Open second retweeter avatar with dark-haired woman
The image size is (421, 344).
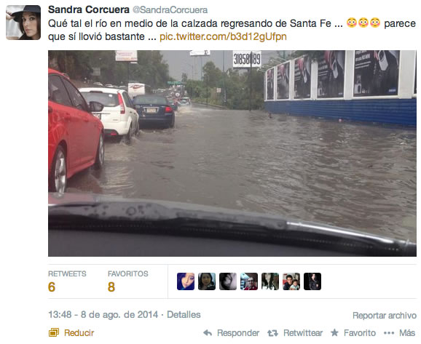(207, 281)
